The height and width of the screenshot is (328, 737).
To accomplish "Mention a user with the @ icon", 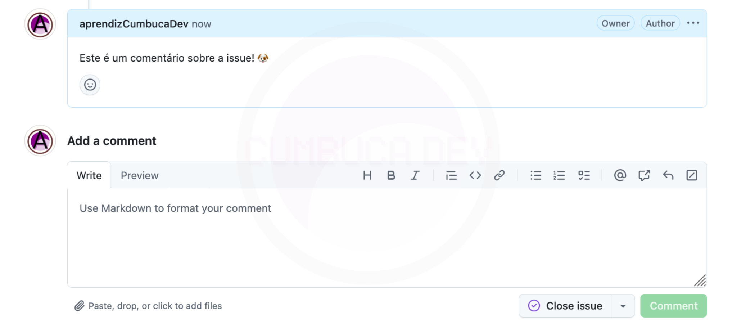I will [620, 175].
